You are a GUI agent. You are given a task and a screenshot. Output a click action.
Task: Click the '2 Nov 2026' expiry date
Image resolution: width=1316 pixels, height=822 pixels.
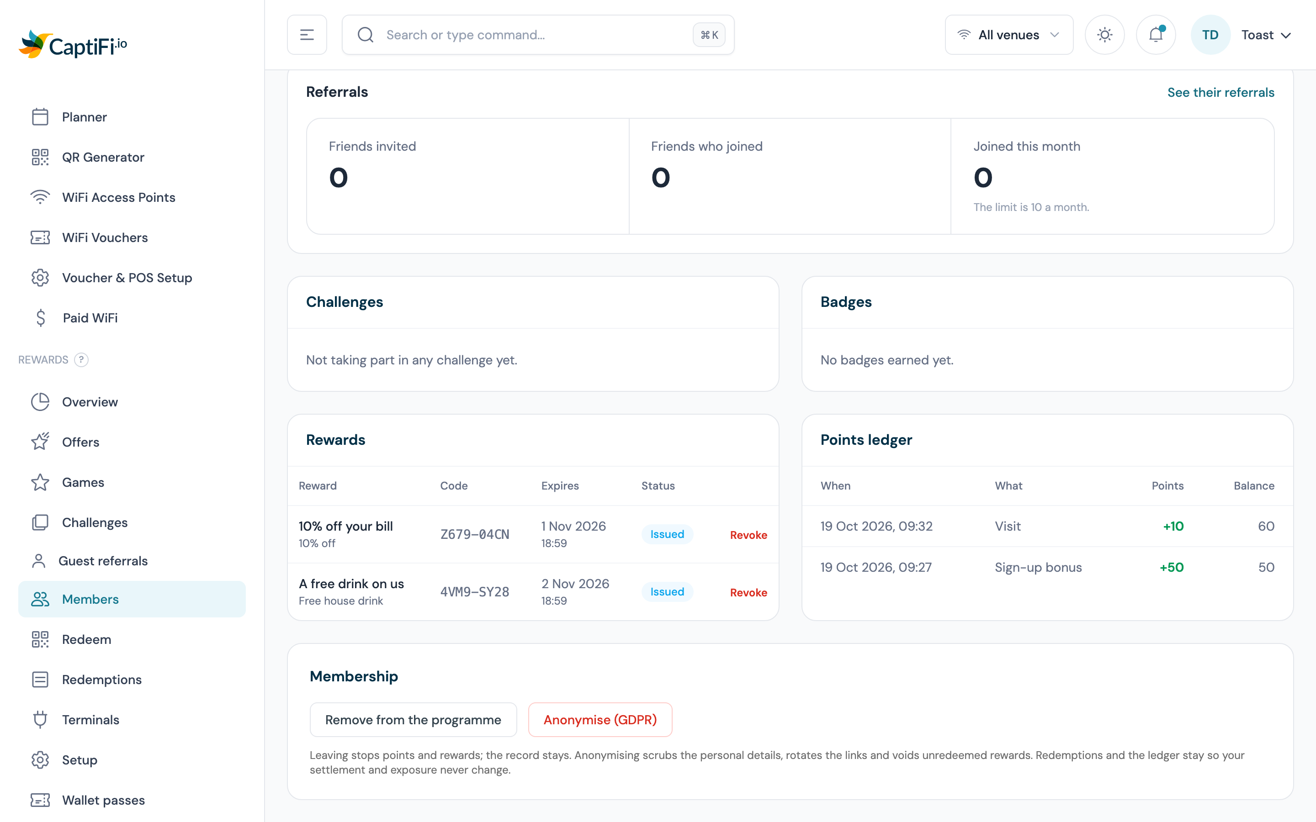[575, 584]
